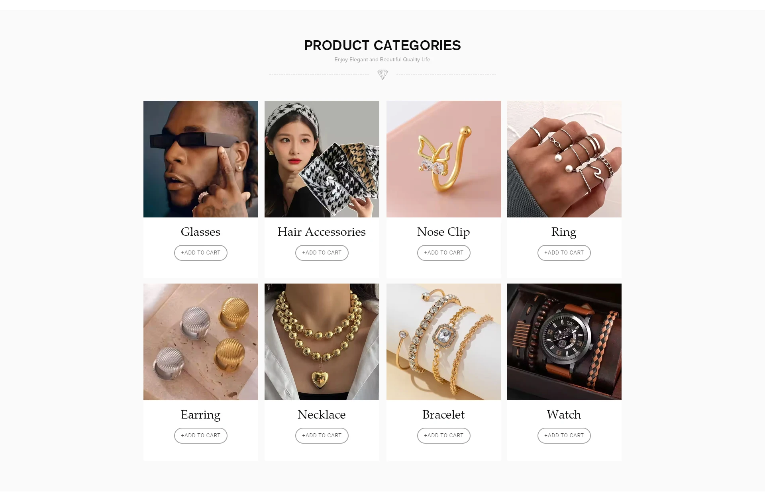This screenshot has width=765, height=501.
Task: Open the sunglasses product image
Action: click(201, 159)
